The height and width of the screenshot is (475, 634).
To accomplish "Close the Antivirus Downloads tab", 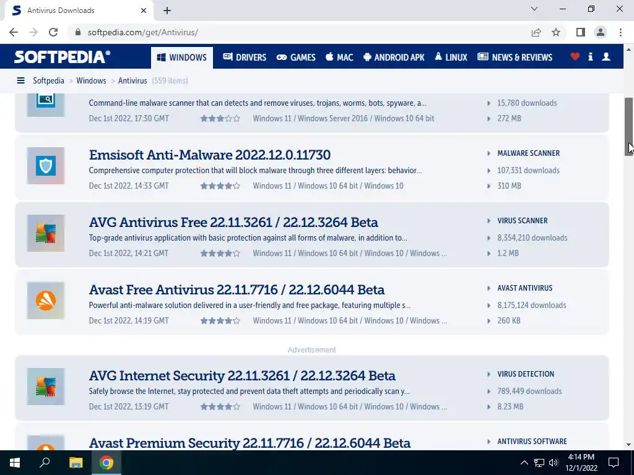I will 144,11.
